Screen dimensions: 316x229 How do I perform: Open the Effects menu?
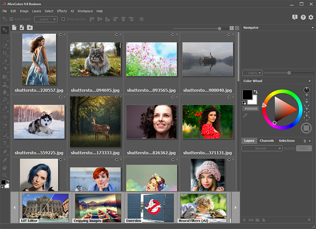[62, 11]
